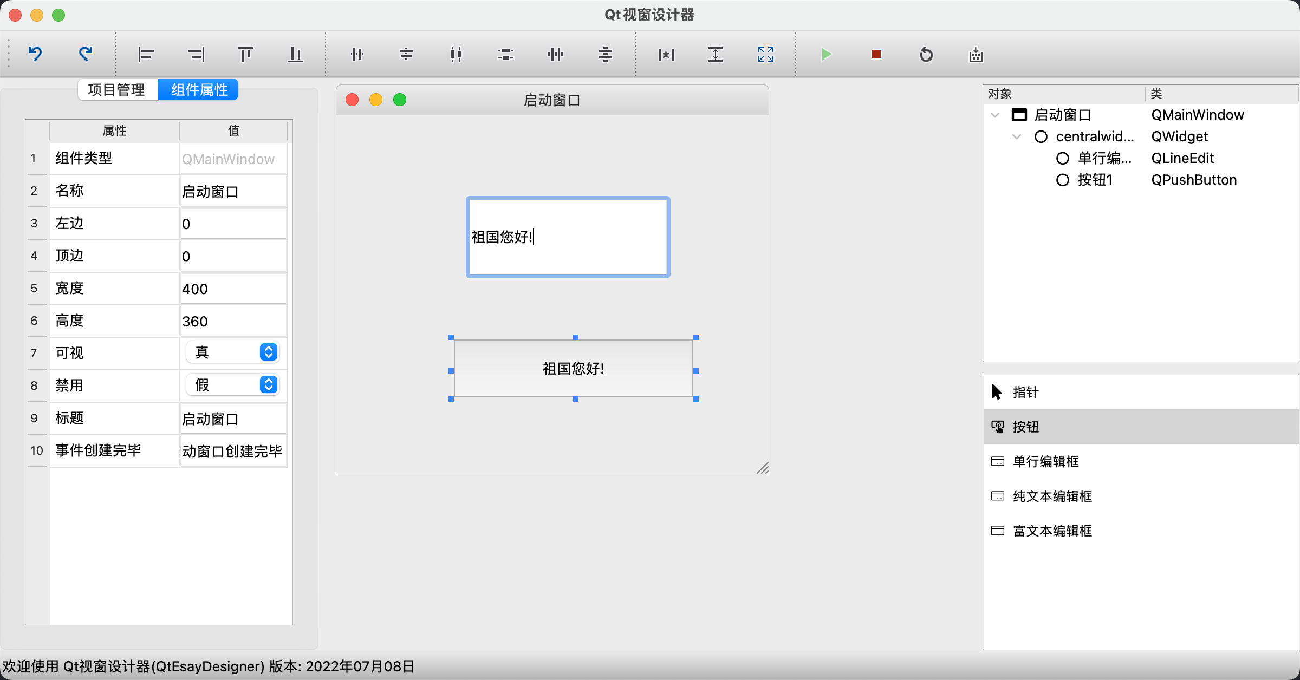1300x680 pixels.
Task: Open the 可视 value dropdown
Action: point(233,352)
